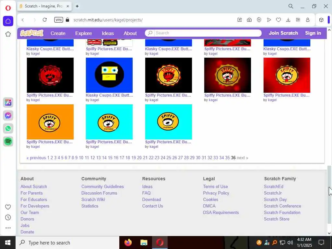
Task: Focus the Scratch Search field
Action: [x=203, y=33]
